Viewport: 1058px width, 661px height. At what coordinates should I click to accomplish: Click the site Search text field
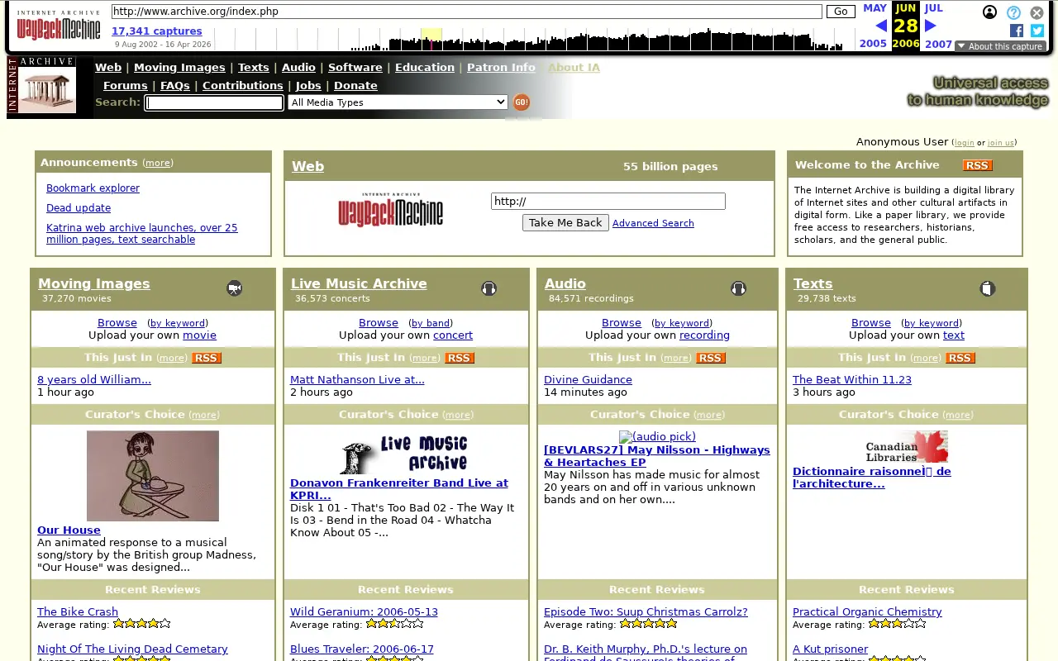point(214,102)
